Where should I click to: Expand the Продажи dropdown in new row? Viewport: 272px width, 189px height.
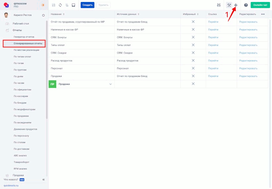tap(111, 84)
